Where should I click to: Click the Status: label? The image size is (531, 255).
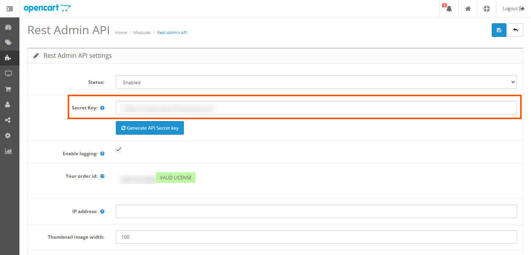(96, 82)
